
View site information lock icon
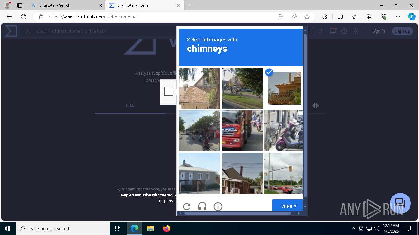tap(41, 17)
